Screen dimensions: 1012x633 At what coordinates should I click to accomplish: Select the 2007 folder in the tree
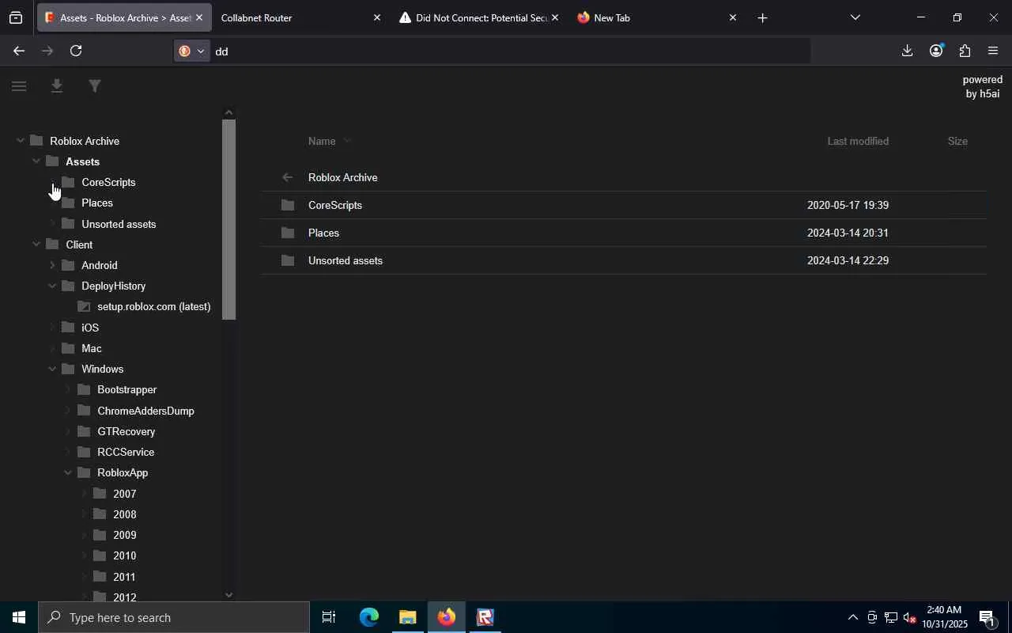click(x=124, y=494)
